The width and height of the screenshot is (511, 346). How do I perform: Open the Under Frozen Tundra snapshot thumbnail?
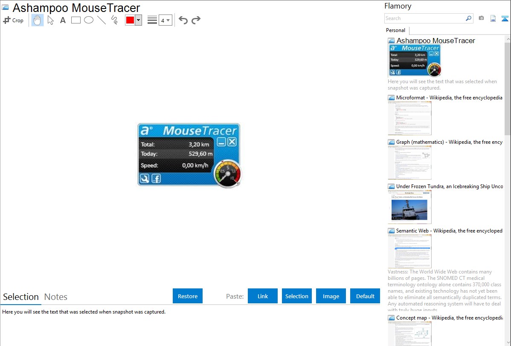[409, 207]
